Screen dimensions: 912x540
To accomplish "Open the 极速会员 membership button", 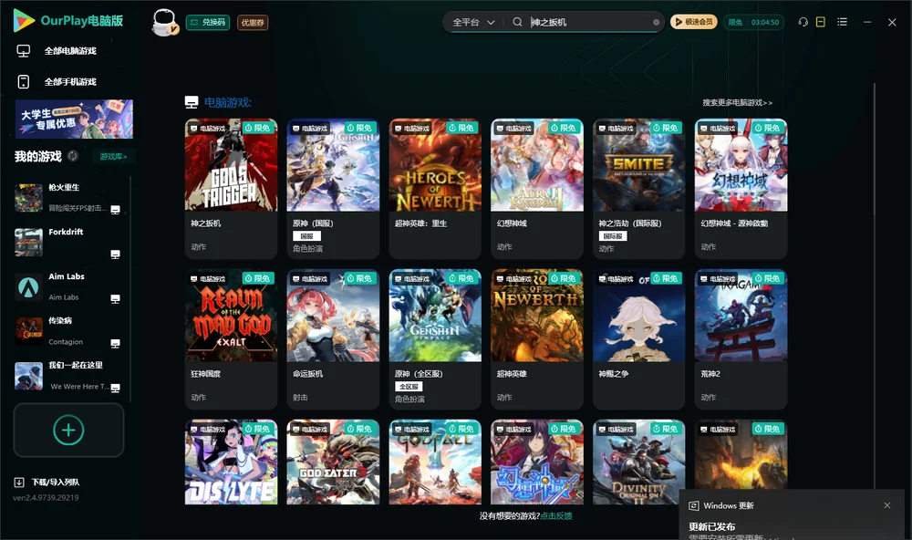I will pyautogui.click(x=693, y=22).
